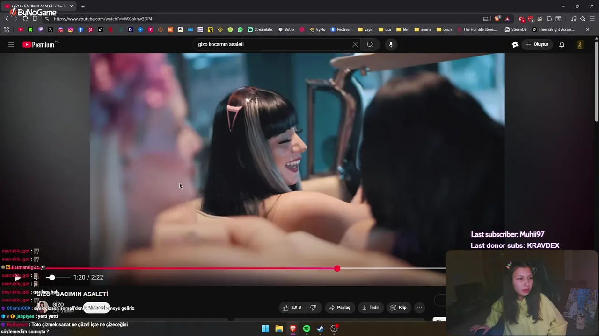Expand the yayın bookmark folder
The height and width of the screenshot is (336, 599).
tap(365, 29)
